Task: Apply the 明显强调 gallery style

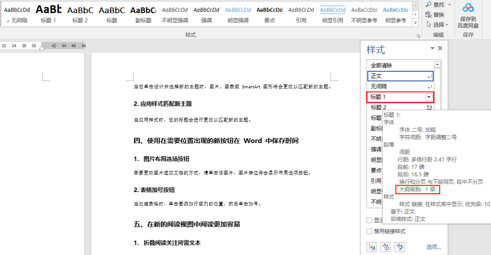Action: tap(238, 15)
